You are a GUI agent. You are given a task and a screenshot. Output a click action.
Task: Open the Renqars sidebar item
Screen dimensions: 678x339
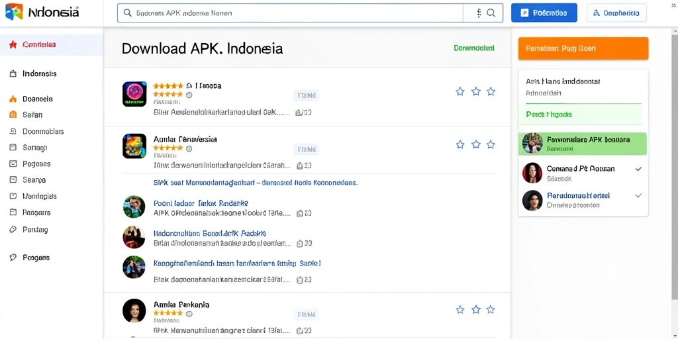pos(36,213)
